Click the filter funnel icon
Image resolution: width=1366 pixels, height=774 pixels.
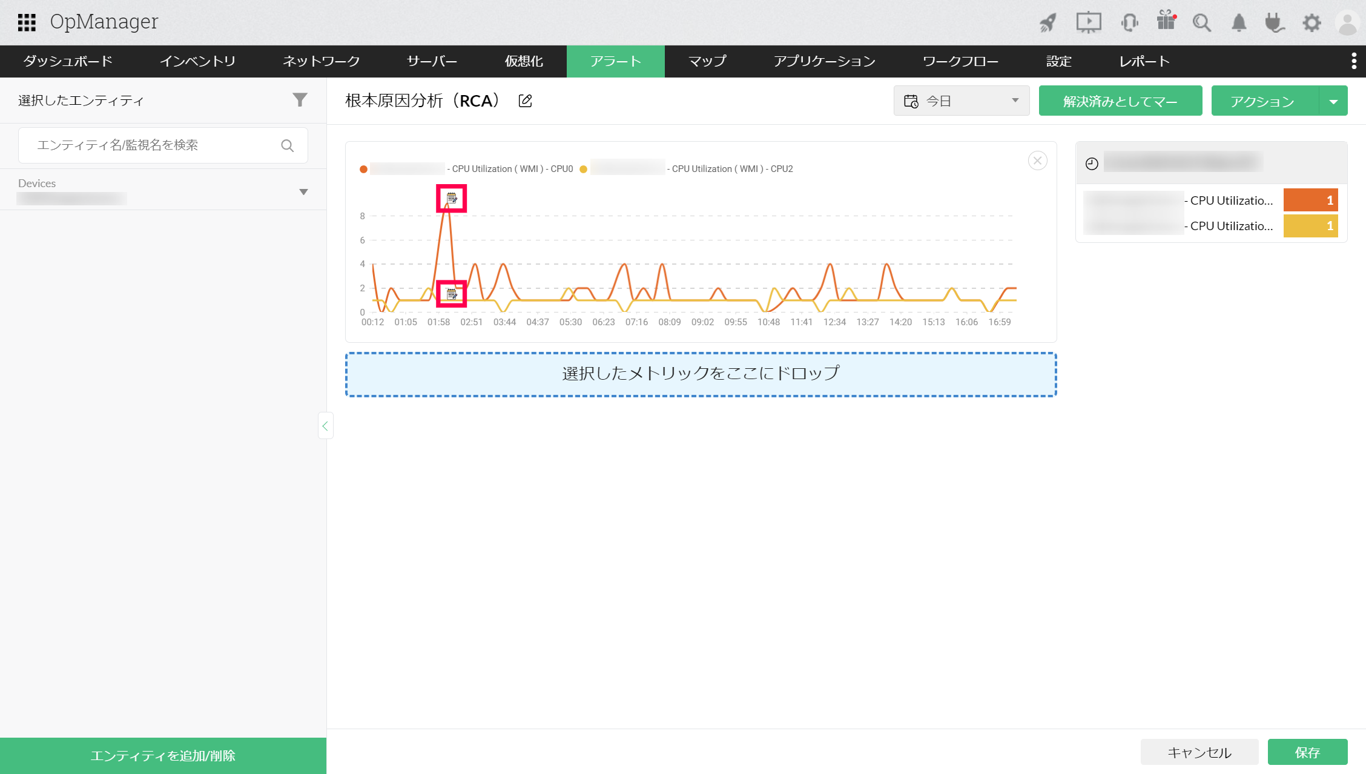[300, 100]
